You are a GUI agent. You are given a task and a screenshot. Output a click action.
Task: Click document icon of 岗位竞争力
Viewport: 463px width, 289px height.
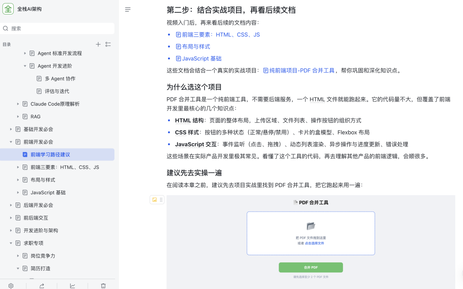pyautogui.click(x=25, y=256)
